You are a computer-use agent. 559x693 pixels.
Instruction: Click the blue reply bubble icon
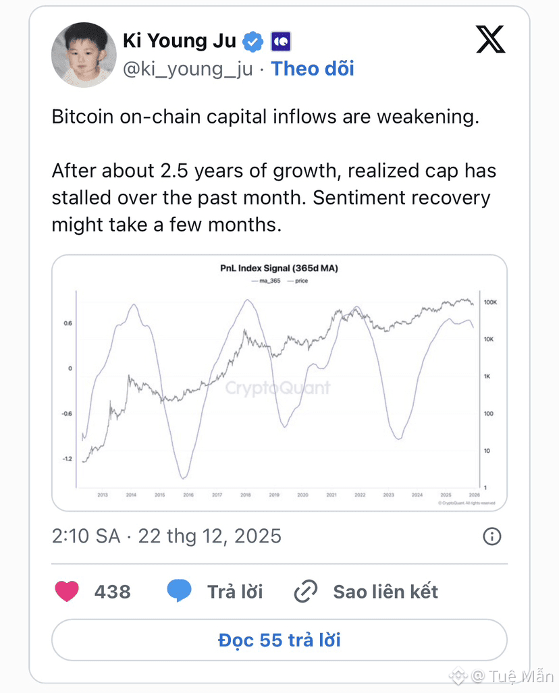[x=179, y=591]
